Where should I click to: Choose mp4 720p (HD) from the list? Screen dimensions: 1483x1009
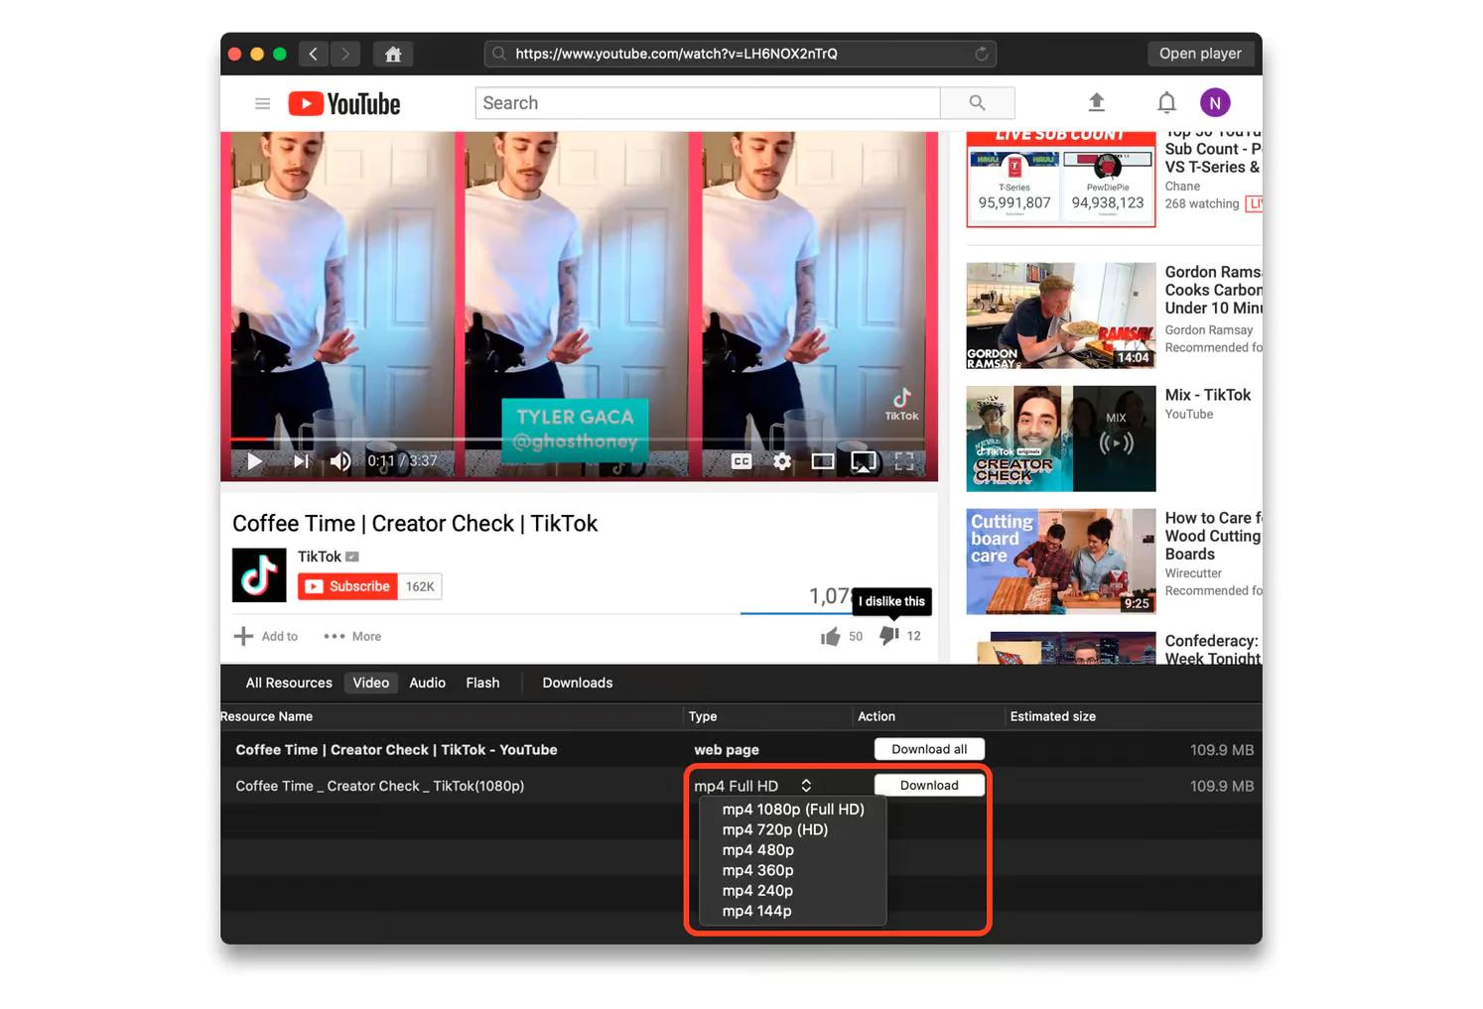pyautogui.click(x=774, y=829)
